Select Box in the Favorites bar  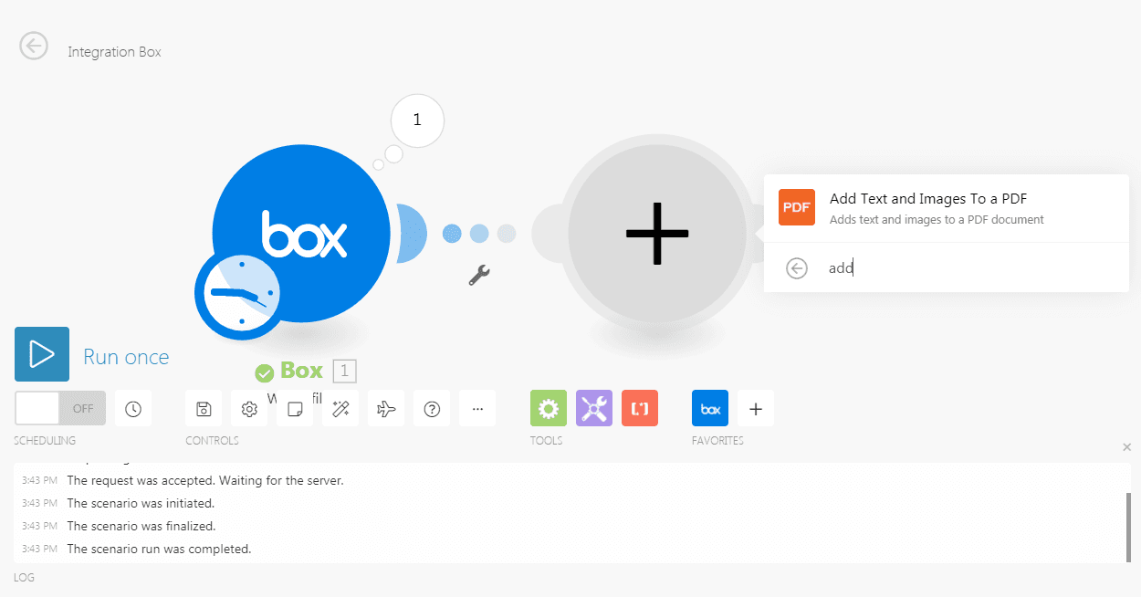[710, 409]
